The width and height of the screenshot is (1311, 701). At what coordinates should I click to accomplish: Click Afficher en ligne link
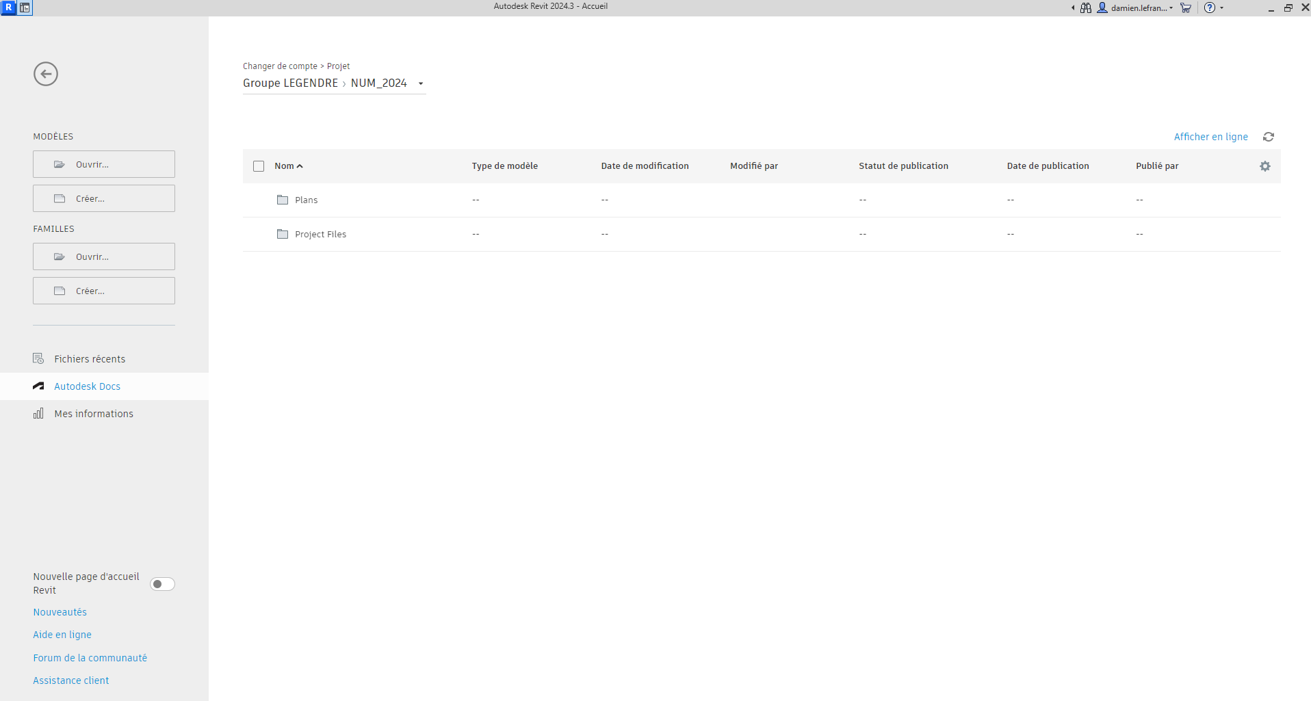click(1210, 137)
